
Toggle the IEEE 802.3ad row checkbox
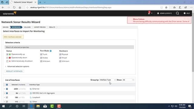pyautogui.click(x=7, y=93)
